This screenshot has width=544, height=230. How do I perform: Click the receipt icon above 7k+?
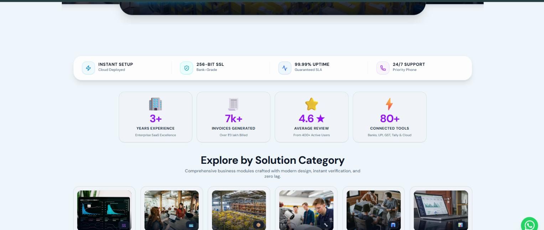233,104
